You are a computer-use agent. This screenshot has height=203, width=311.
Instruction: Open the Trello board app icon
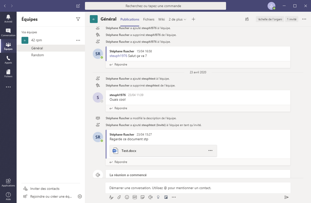click(166, 197)
